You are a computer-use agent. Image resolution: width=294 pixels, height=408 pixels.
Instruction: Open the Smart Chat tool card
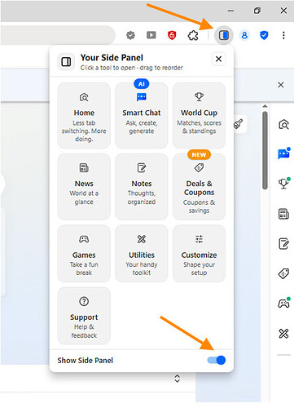[x=142, y=116]
